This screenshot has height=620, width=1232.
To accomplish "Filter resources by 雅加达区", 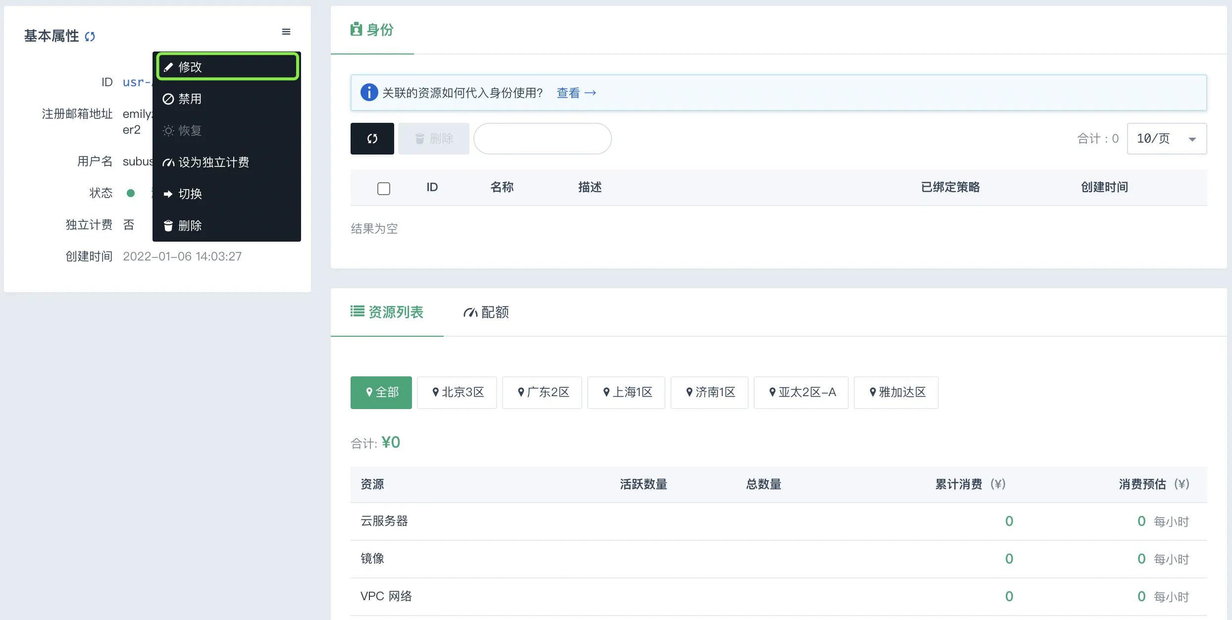I will [896, 392].
